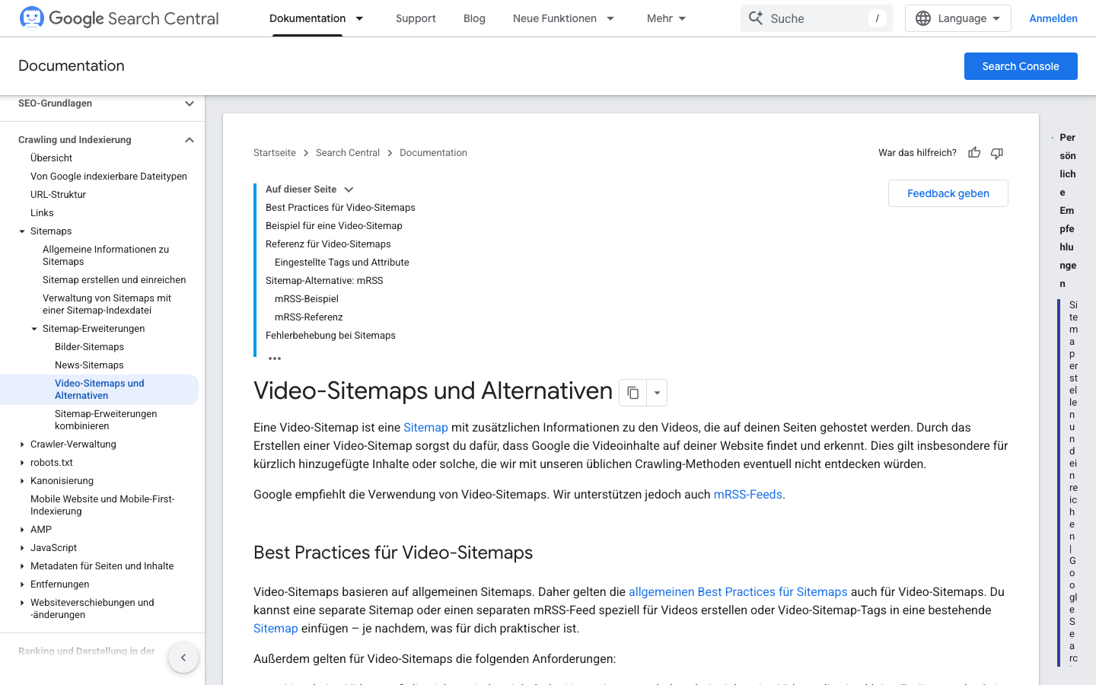Expand the Entfernungen tree item
This screenshot has width=1096, height=685.
pyautogui.click(x=22, y=585)
